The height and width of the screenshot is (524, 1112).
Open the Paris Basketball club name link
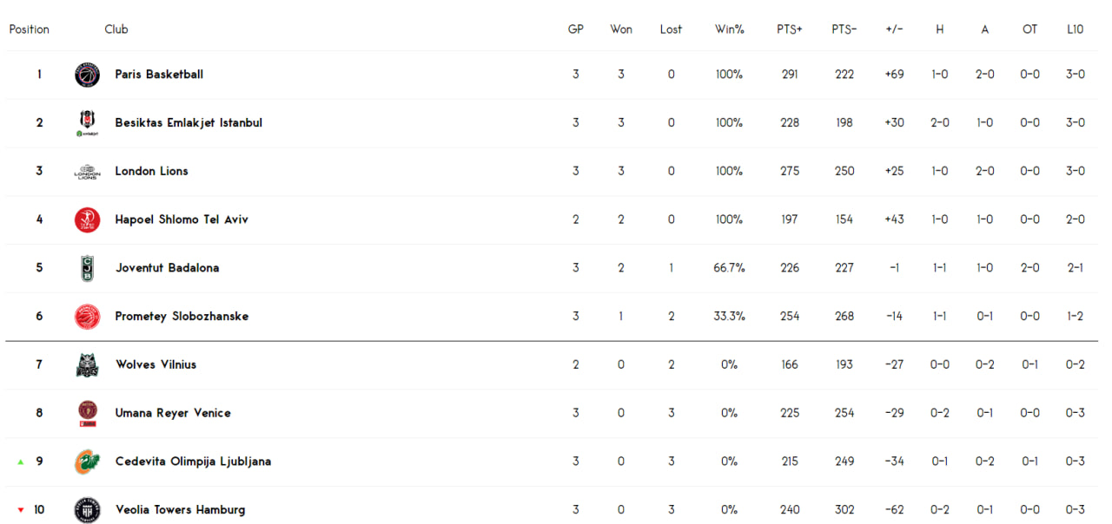coord(159,75)
